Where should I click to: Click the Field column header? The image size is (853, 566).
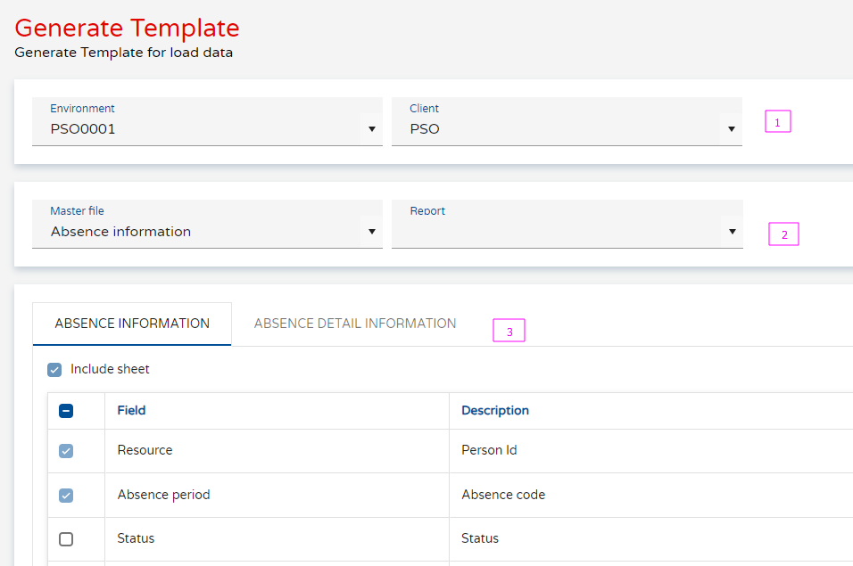pos(130,410)
